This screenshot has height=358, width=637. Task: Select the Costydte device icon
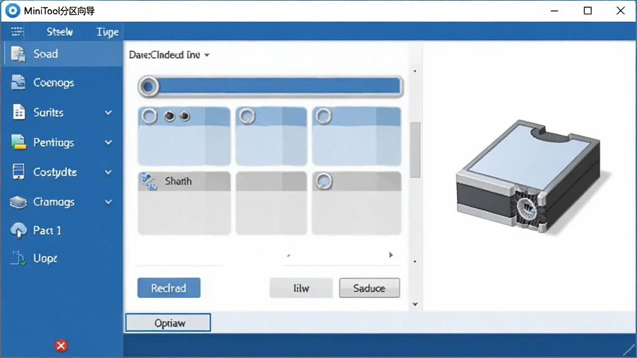click(x=18, y=172)
